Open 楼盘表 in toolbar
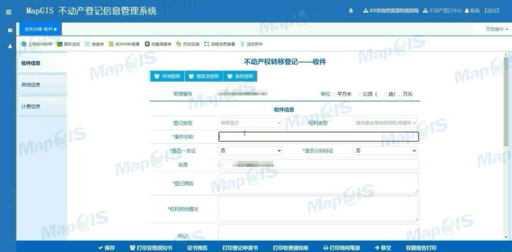 coord(94,44)
